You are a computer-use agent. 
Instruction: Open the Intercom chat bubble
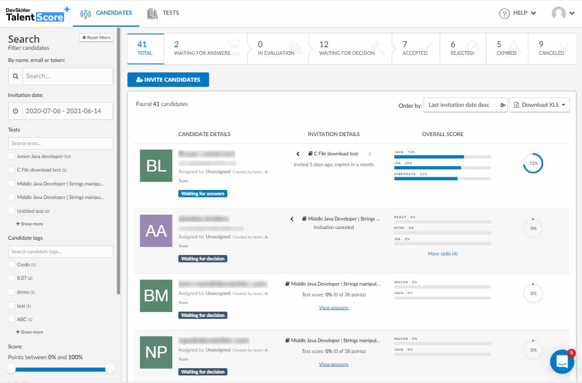pos(562,361)
